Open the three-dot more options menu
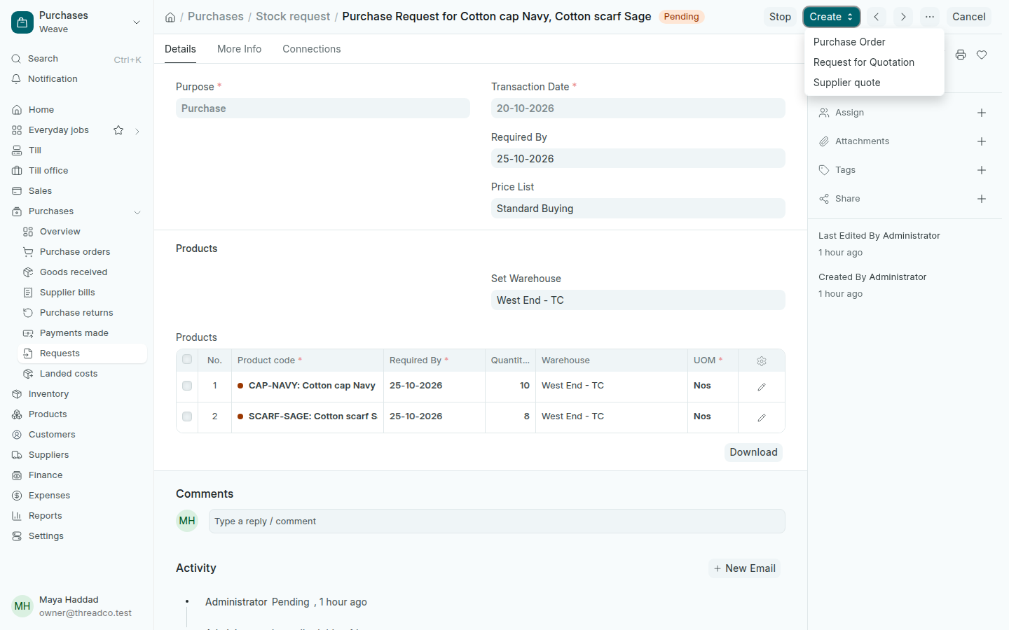The image size is (1009, 630). (x=930, y=17)
